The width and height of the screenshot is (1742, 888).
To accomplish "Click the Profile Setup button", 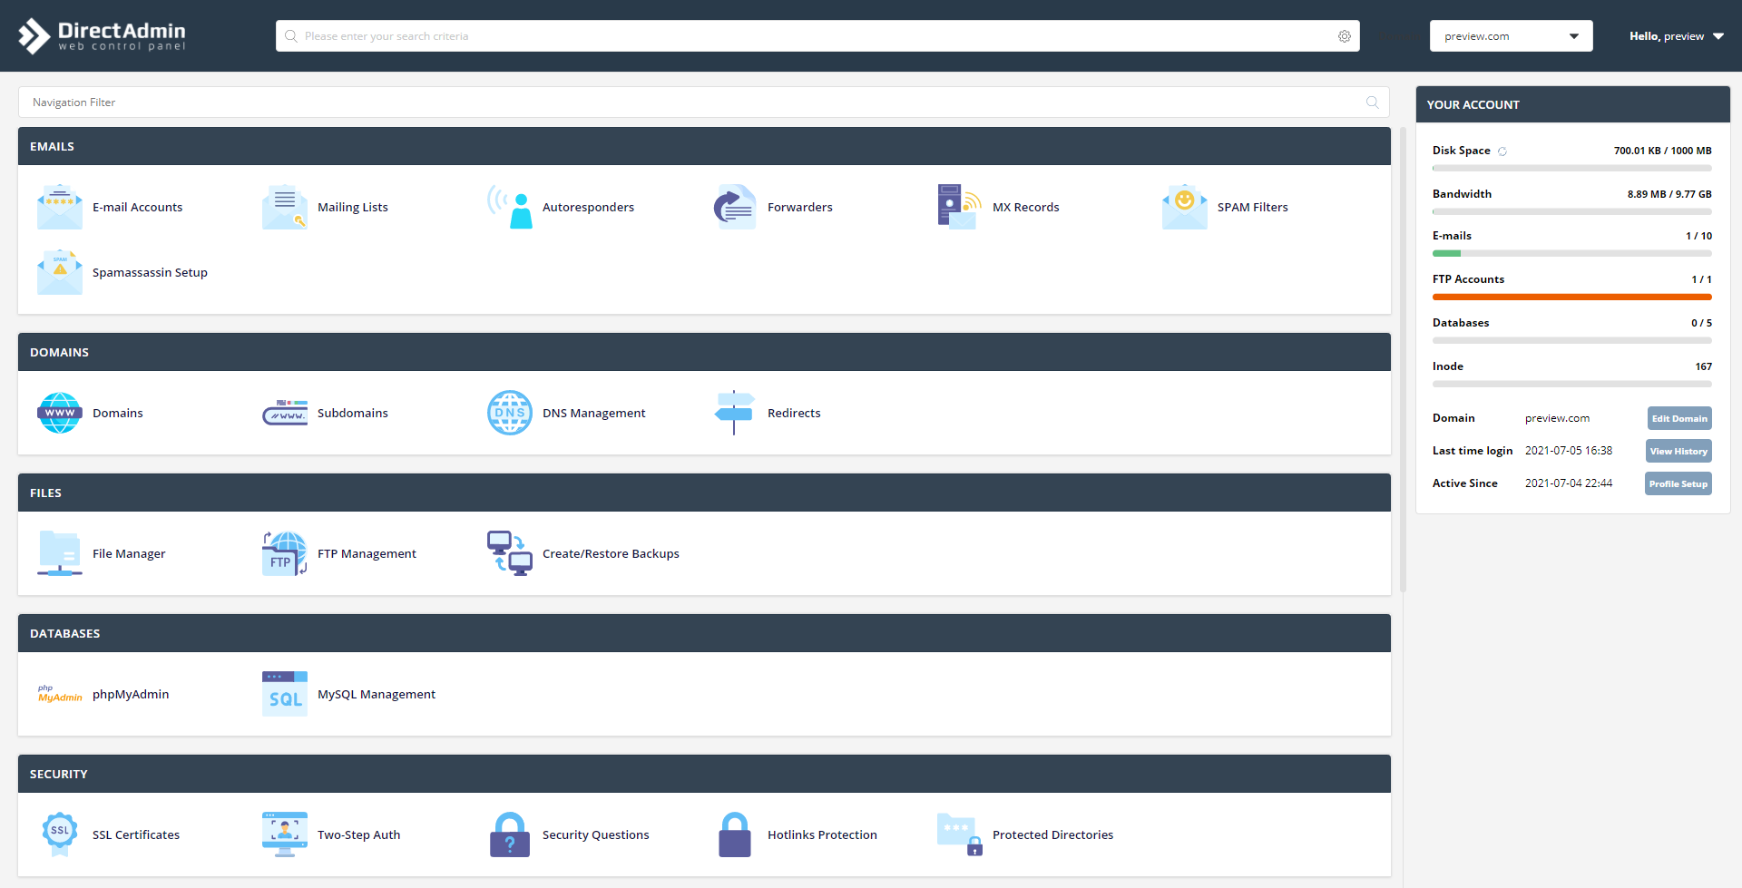I will [x=1678, y=483].
